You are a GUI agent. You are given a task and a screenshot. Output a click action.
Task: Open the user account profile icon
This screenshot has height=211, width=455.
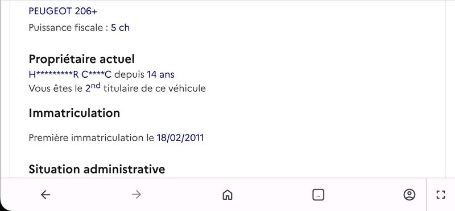point(409,195)
